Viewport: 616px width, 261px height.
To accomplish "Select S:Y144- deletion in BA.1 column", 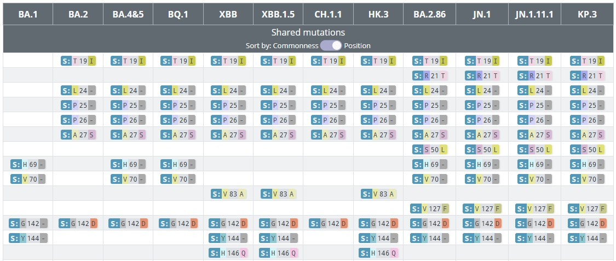I will (x=28, y=237).
